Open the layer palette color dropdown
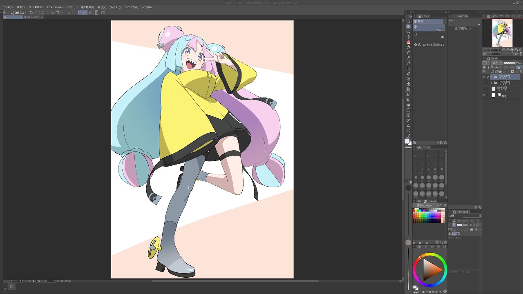The width and height of the screenshot is (523, 294). pos(486,62)
